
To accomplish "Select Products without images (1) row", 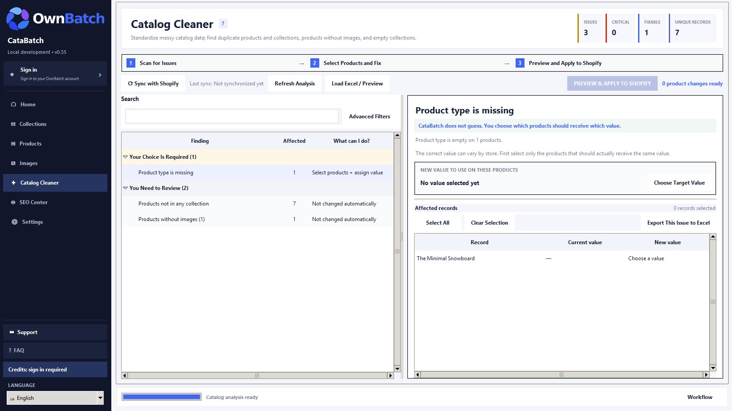I will (x=257, y=219).
